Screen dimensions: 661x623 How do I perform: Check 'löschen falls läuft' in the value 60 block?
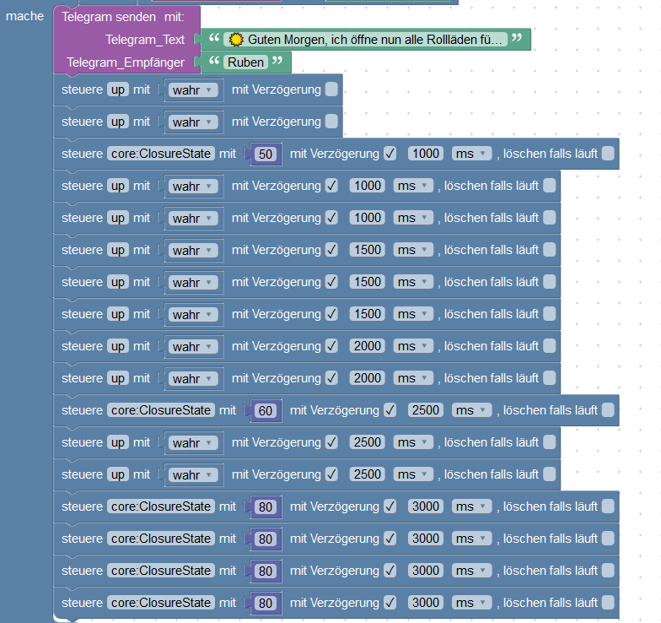[x=608, y=410]
